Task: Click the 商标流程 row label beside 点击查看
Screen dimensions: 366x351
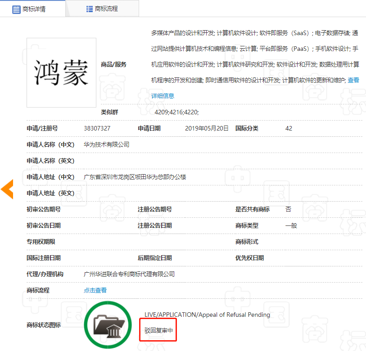Action: pyautogui.click(x=38, y=290)
